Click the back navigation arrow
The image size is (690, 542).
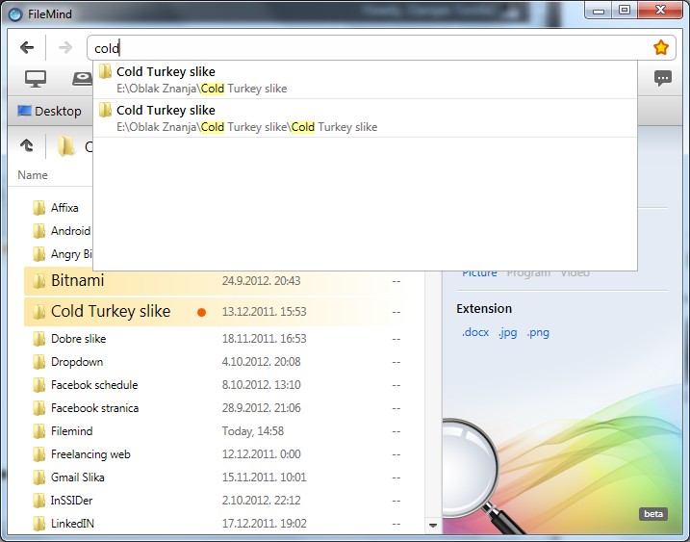pos(27,48)
